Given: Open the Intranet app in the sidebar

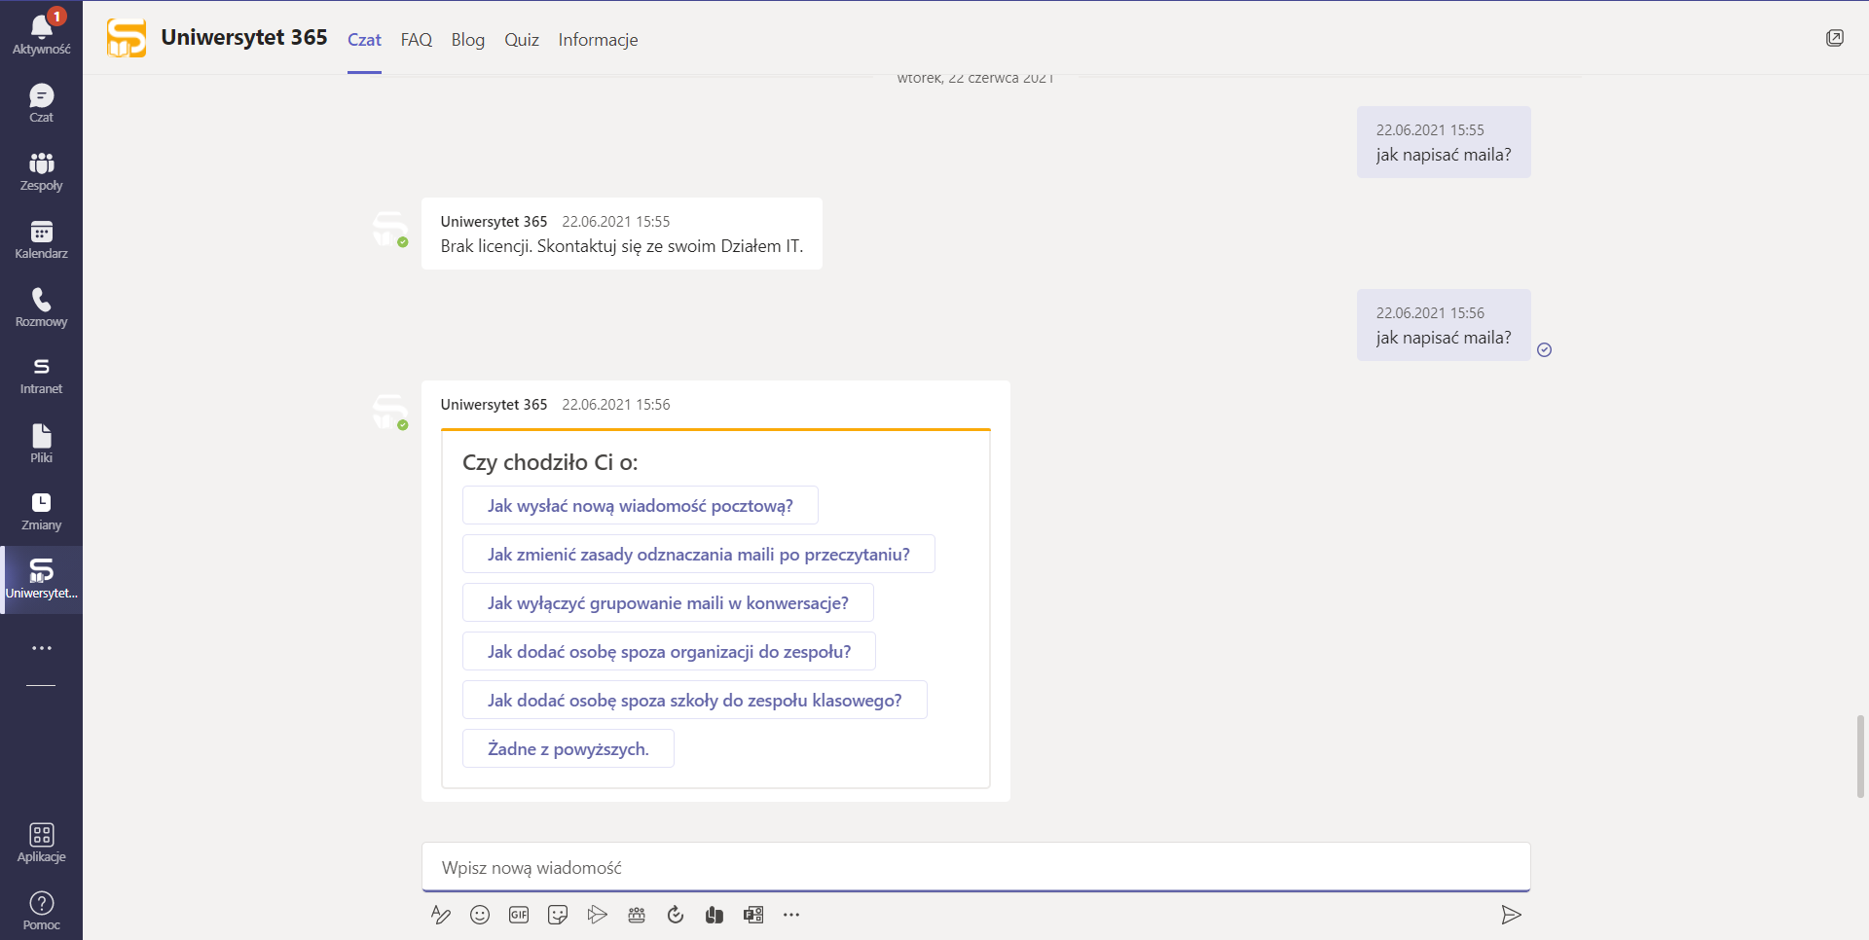Looking at the screenshot, I should tap(41, 376).
